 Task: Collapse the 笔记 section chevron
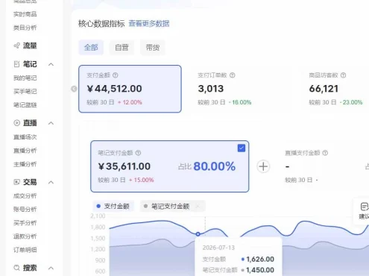click(x=51, y=64)
